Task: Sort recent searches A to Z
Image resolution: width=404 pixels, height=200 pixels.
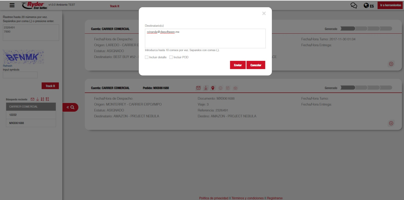Action: [42, 99]
